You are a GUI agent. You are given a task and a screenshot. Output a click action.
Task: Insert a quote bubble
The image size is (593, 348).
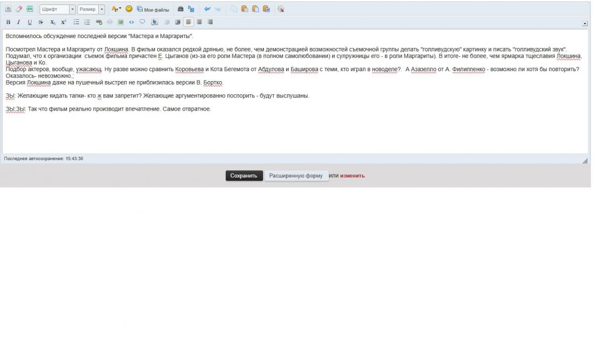[142, 22]
